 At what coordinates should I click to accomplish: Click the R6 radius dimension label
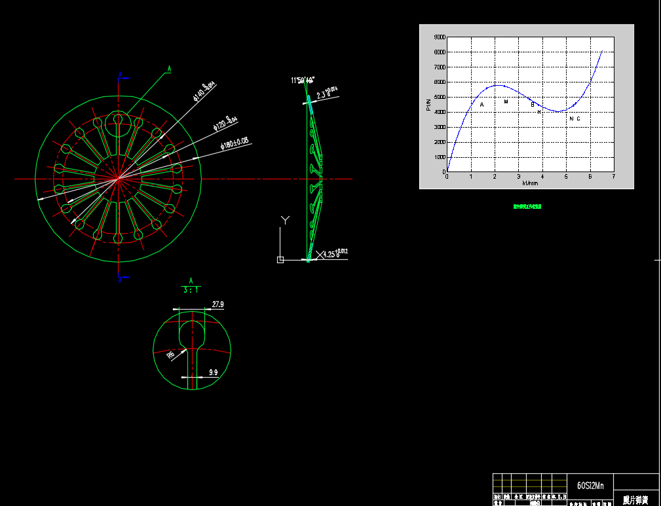point(170,355)
